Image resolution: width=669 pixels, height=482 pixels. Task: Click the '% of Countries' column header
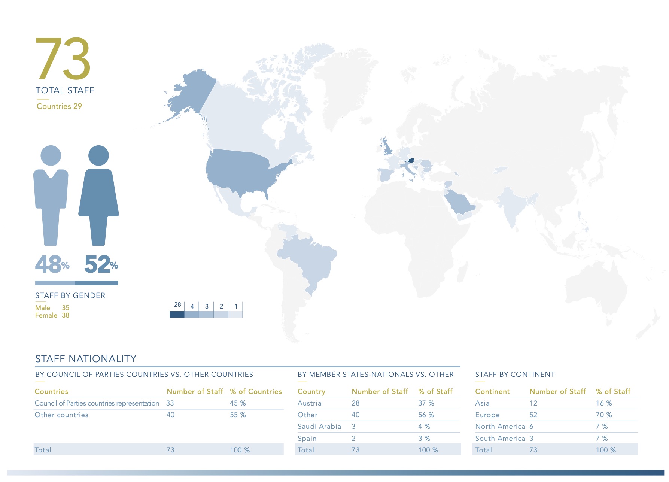click(256, 391)
